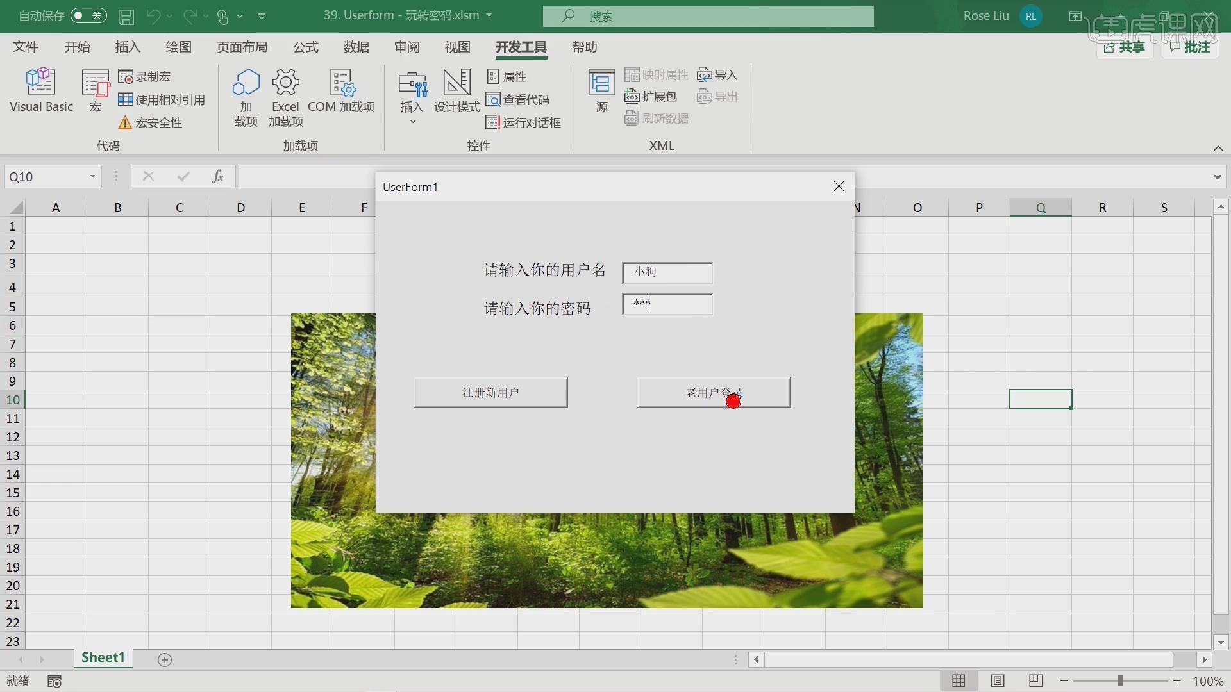
Task: Toggle the AutoSave (自动保存) switch
Action: [88, 15]
